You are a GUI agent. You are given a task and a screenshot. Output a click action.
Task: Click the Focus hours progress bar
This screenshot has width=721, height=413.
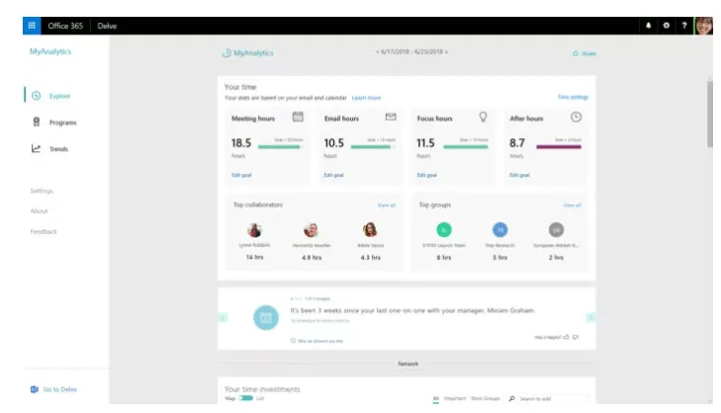tap(466, 147)
